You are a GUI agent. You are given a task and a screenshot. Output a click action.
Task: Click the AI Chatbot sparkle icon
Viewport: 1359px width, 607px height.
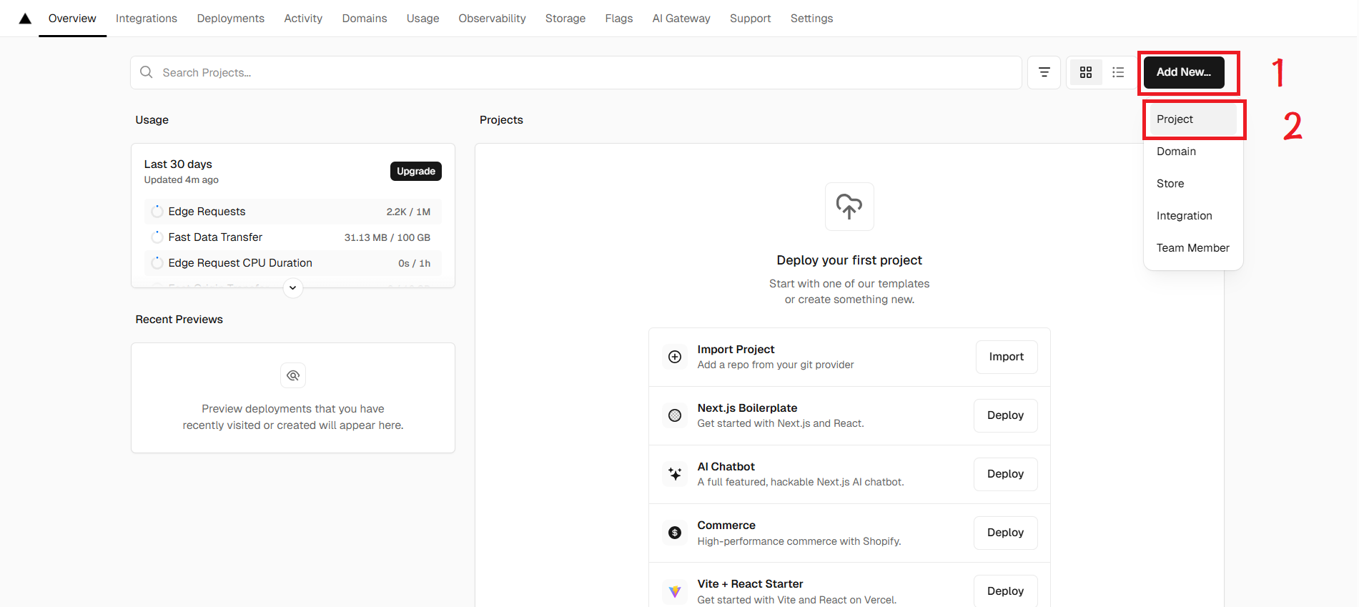coord(675,474)
